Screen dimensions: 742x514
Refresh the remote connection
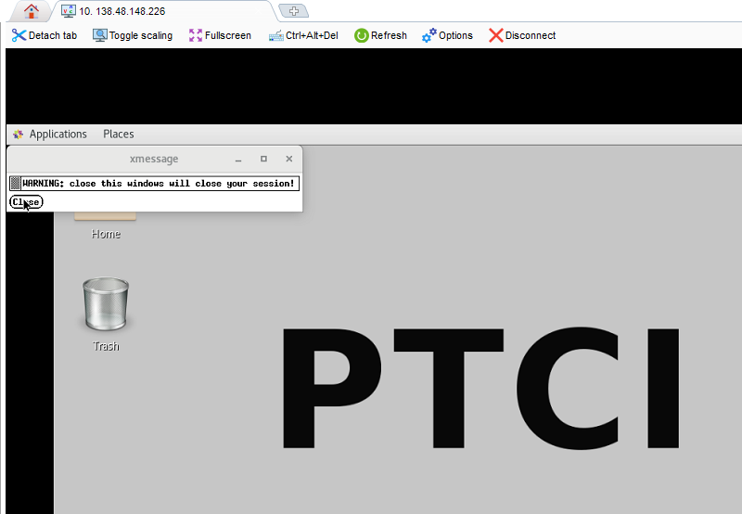pyautogui.click(x=380, y=35)
